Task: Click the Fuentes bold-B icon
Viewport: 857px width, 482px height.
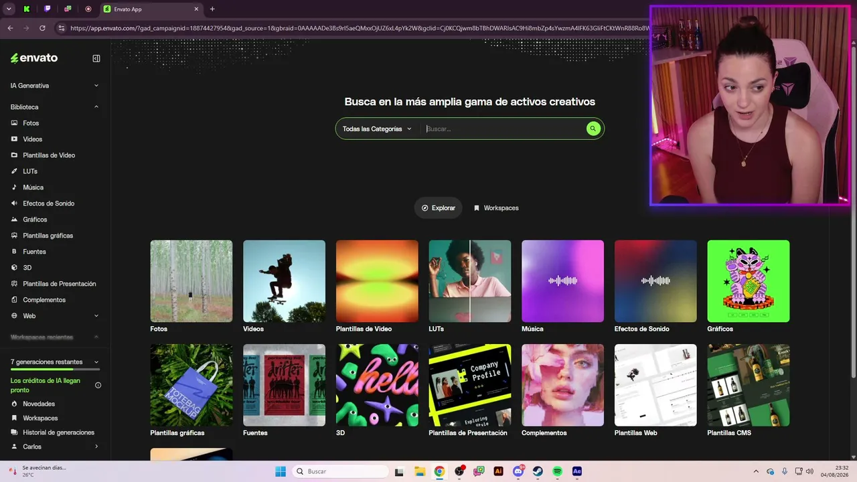Action: (x=14, y=252)
